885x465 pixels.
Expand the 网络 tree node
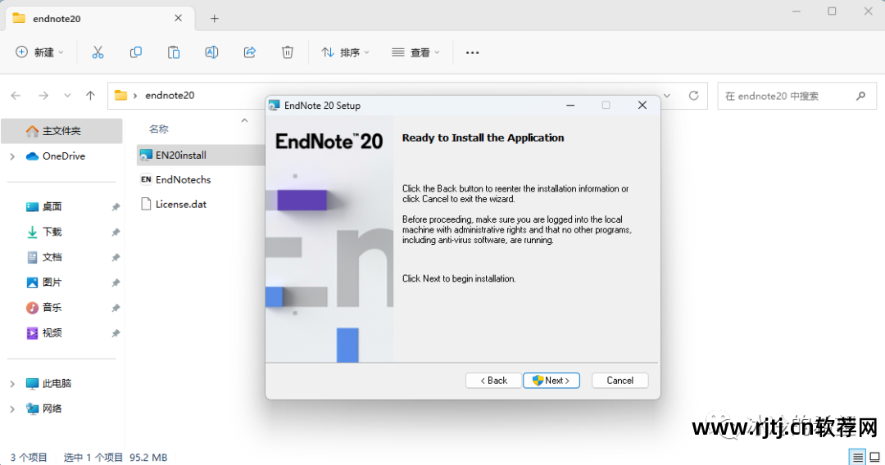pos(12,409)
